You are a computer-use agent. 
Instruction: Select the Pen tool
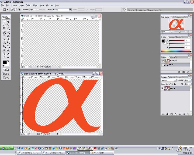click(x=4, y=50)
